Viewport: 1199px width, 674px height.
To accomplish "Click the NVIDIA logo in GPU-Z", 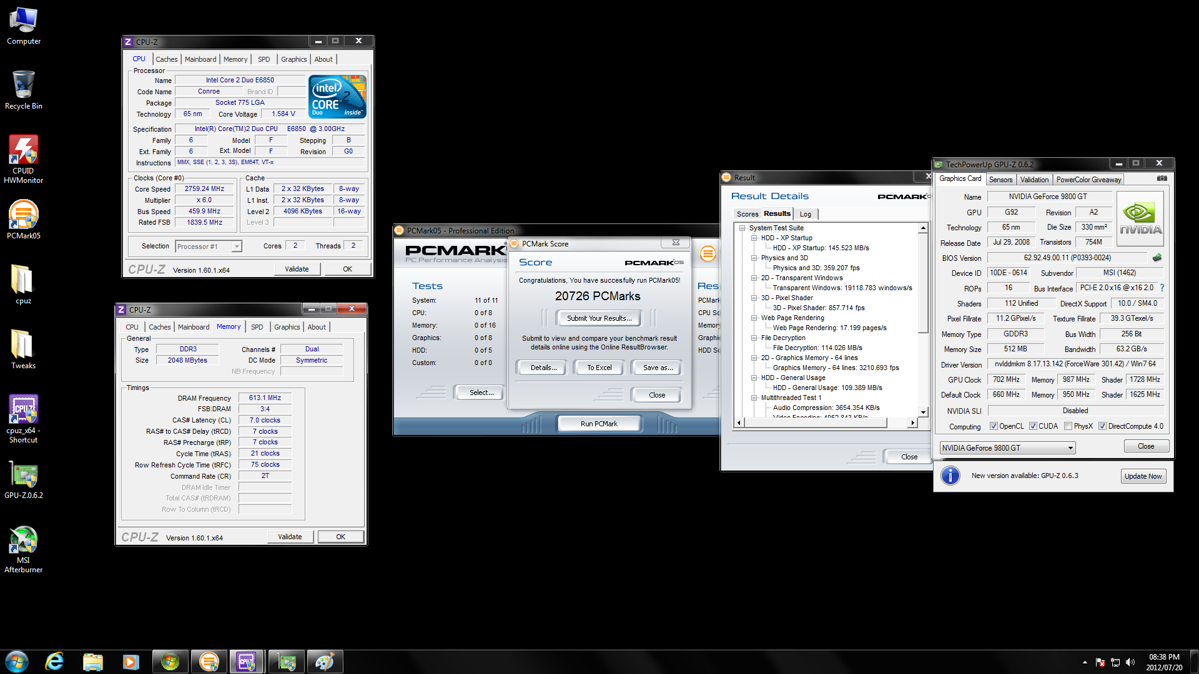I will (1140, 217).
